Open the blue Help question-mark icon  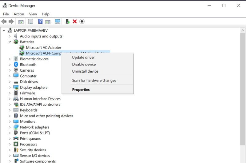click(40, 21)
